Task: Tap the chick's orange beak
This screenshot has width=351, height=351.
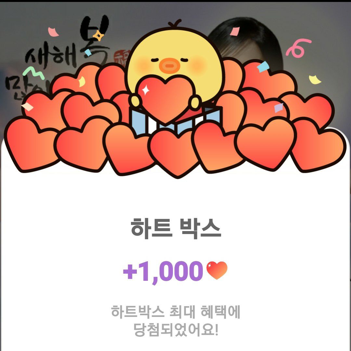Action: [169, 65]
